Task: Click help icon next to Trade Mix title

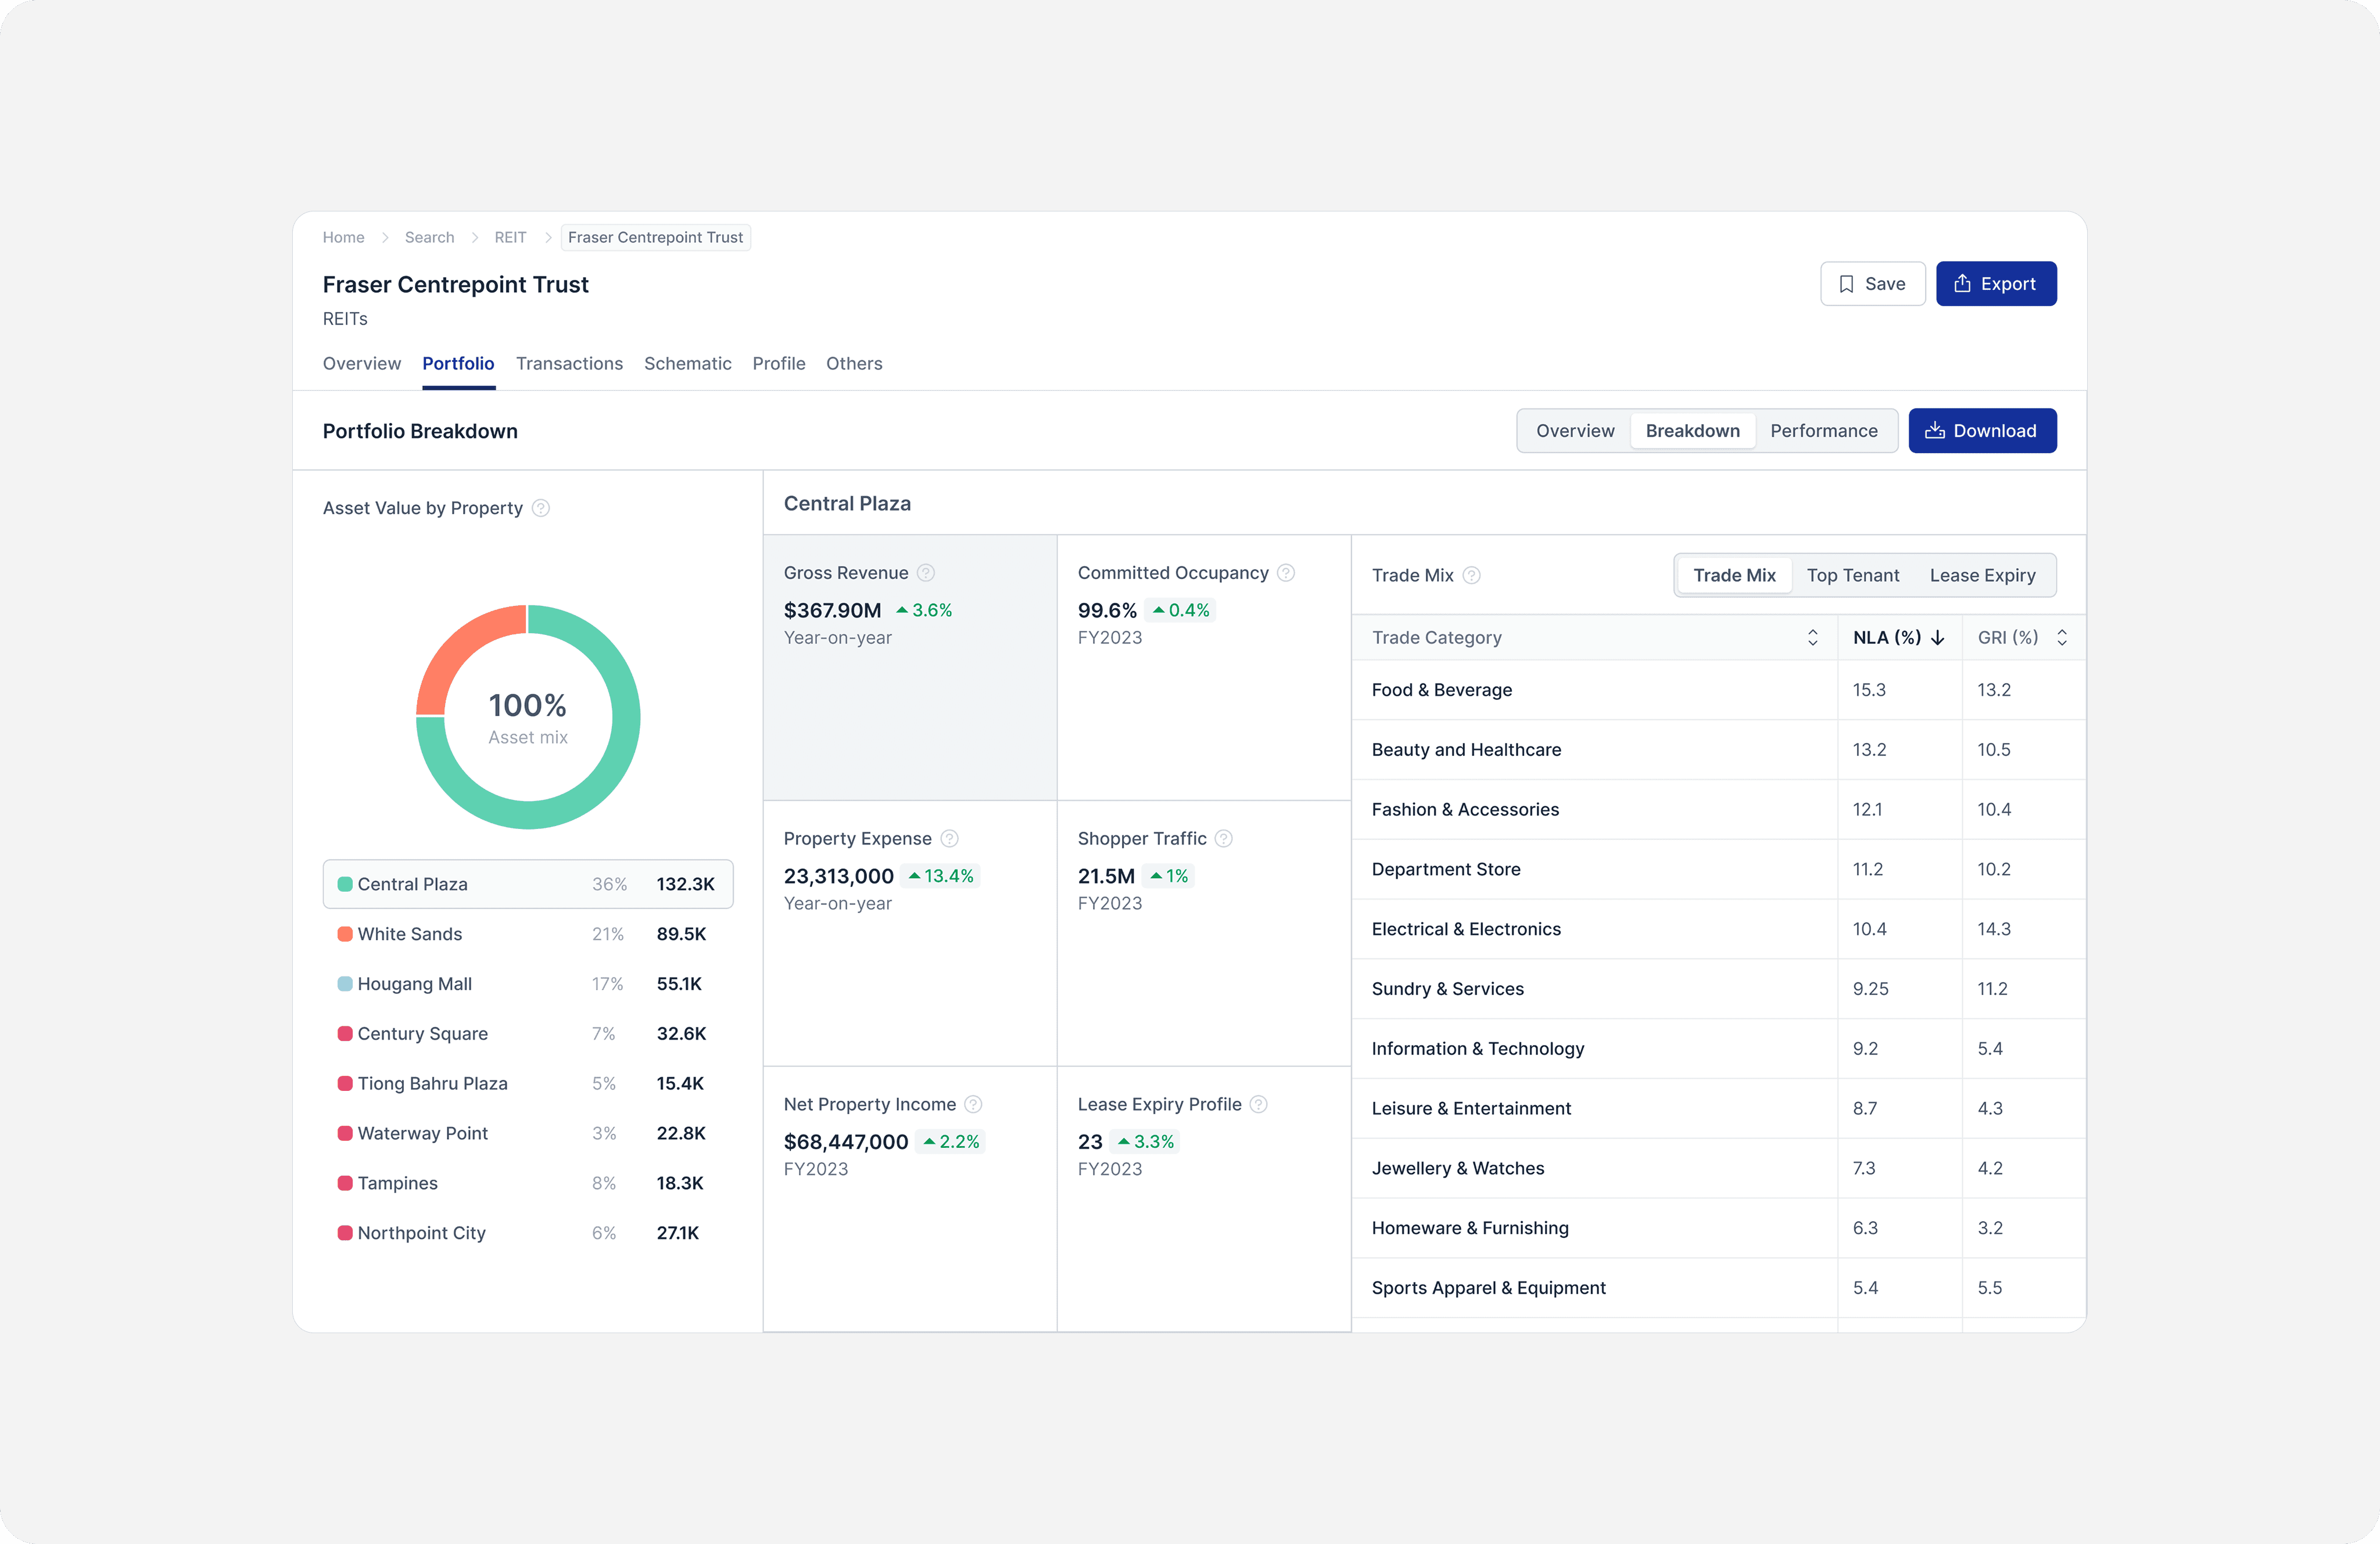Action: click(x=1471, y=576)
